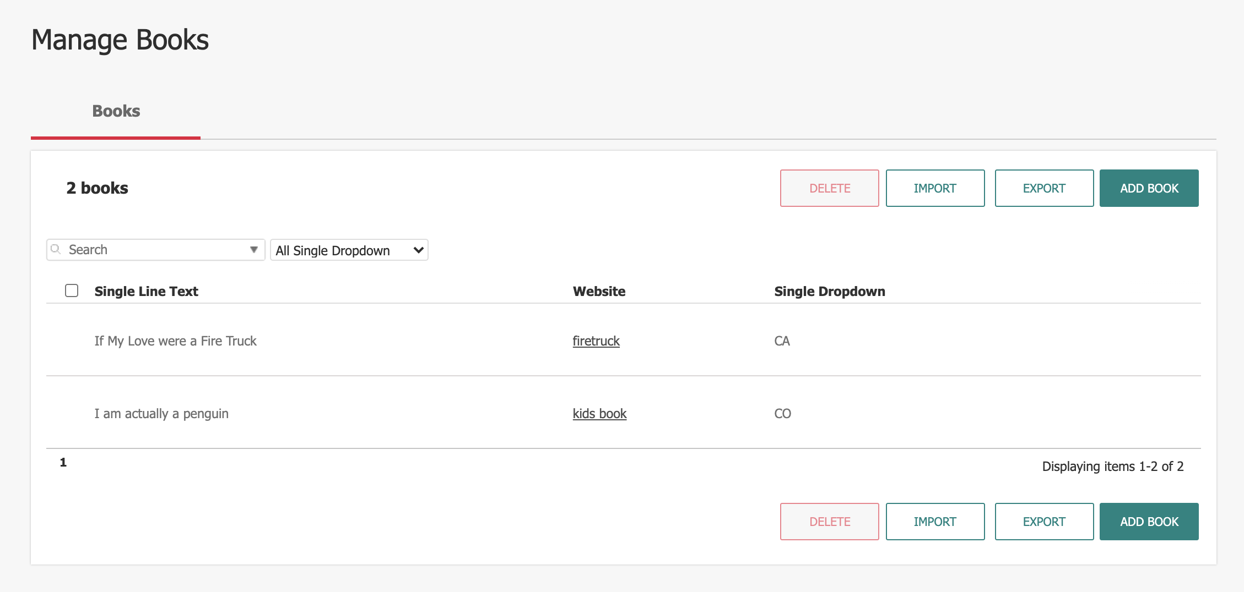
Task: Click the bottom ADD BOOK button
Action: click(1149, 522)
